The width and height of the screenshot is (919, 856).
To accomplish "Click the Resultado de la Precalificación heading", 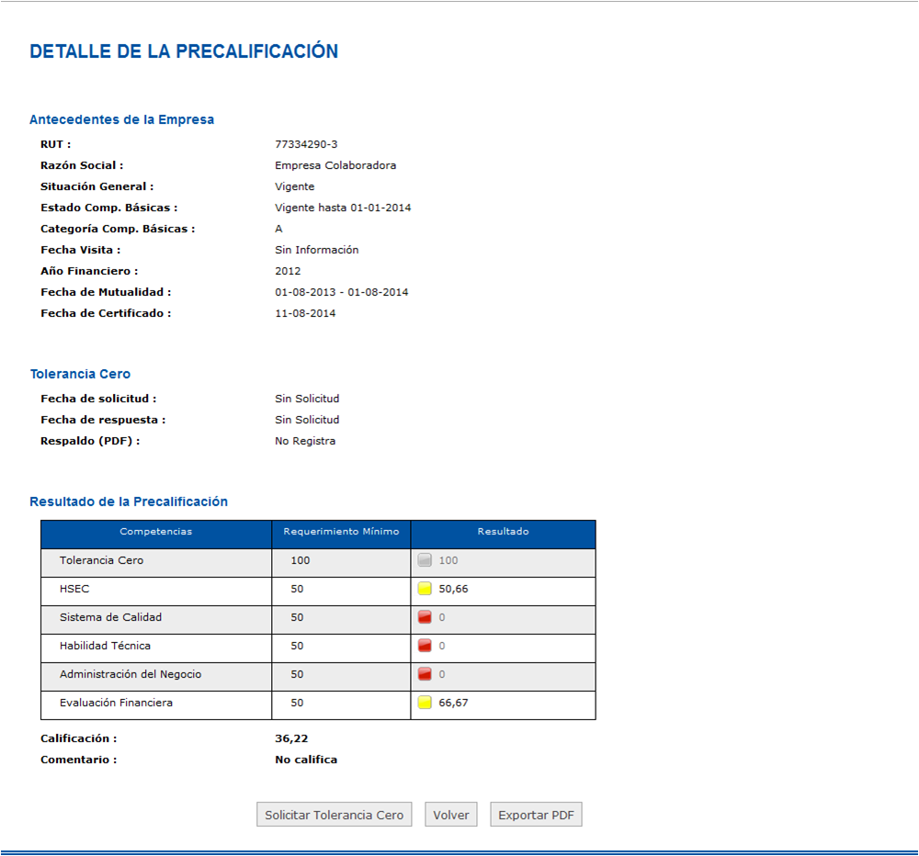I will (129, 501).
